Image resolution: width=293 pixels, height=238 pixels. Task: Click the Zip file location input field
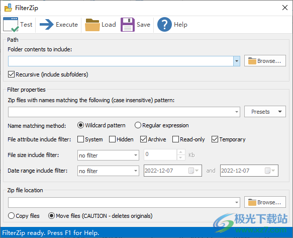tap(121, 202)
